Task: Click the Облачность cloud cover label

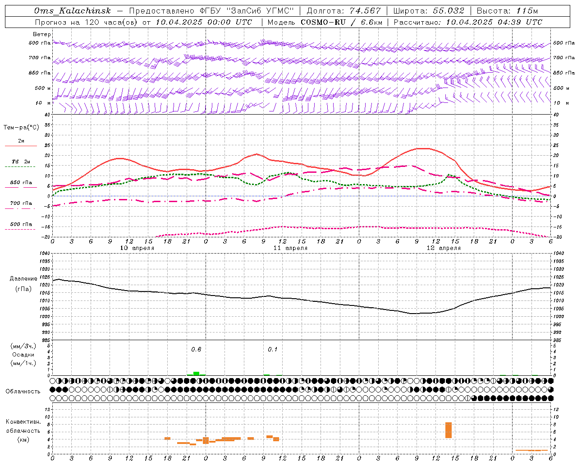Action: (23, 391)
